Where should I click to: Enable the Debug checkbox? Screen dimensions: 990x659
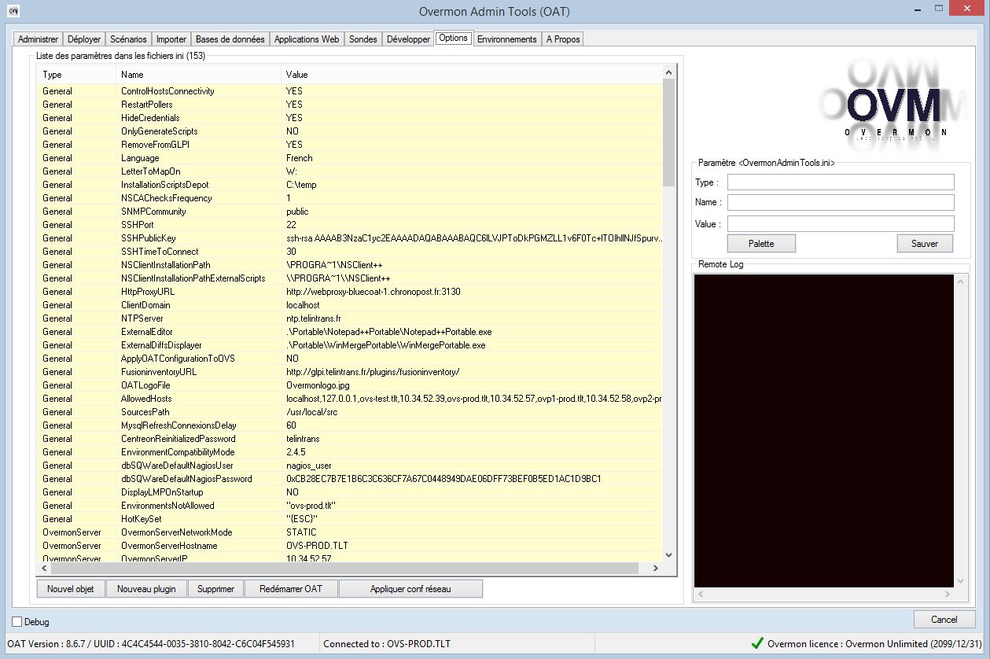(x=18, y=622)
